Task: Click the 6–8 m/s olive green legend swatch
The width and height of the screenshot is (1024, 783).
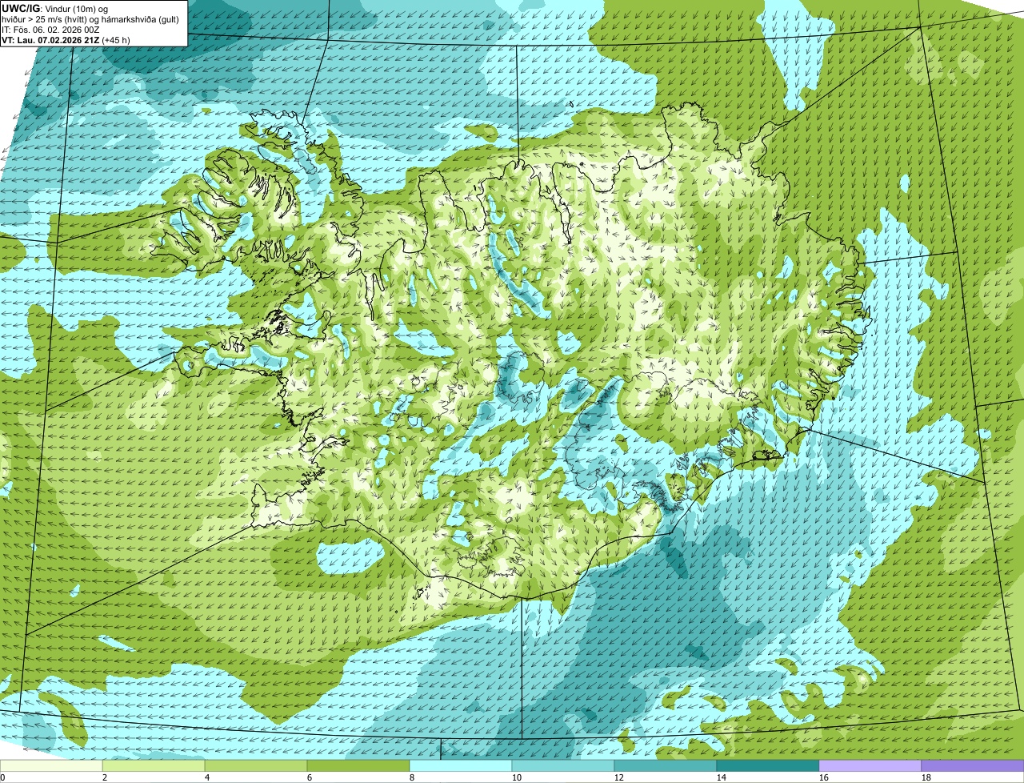Action: (x=358, y=766)
